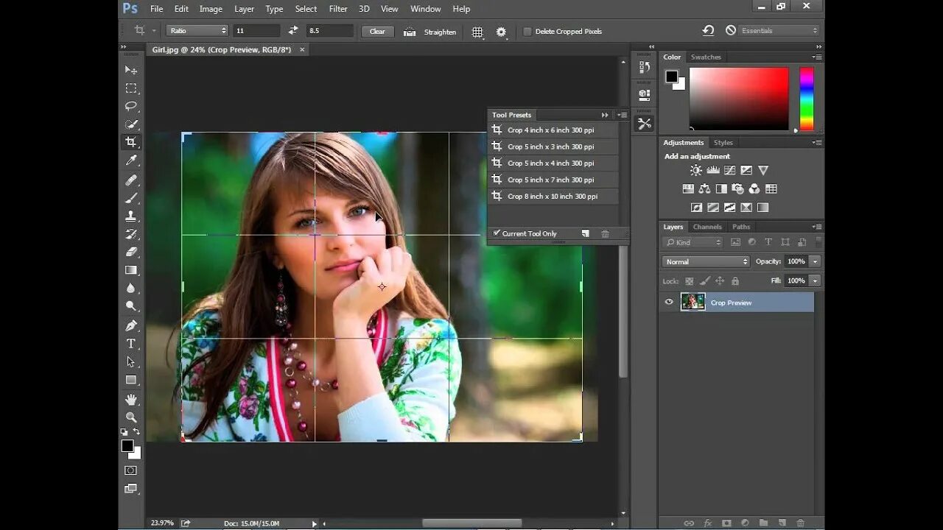Open crop overlay grid options
Screen dimensions: 943x530
click(477, 32)
